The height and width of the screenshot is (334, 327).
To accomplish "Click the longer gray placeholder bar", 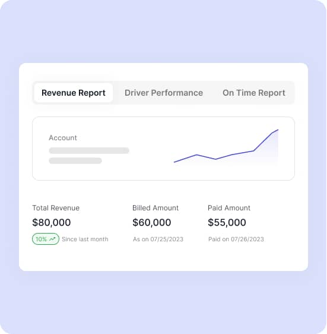I will [x=89, y=150].
